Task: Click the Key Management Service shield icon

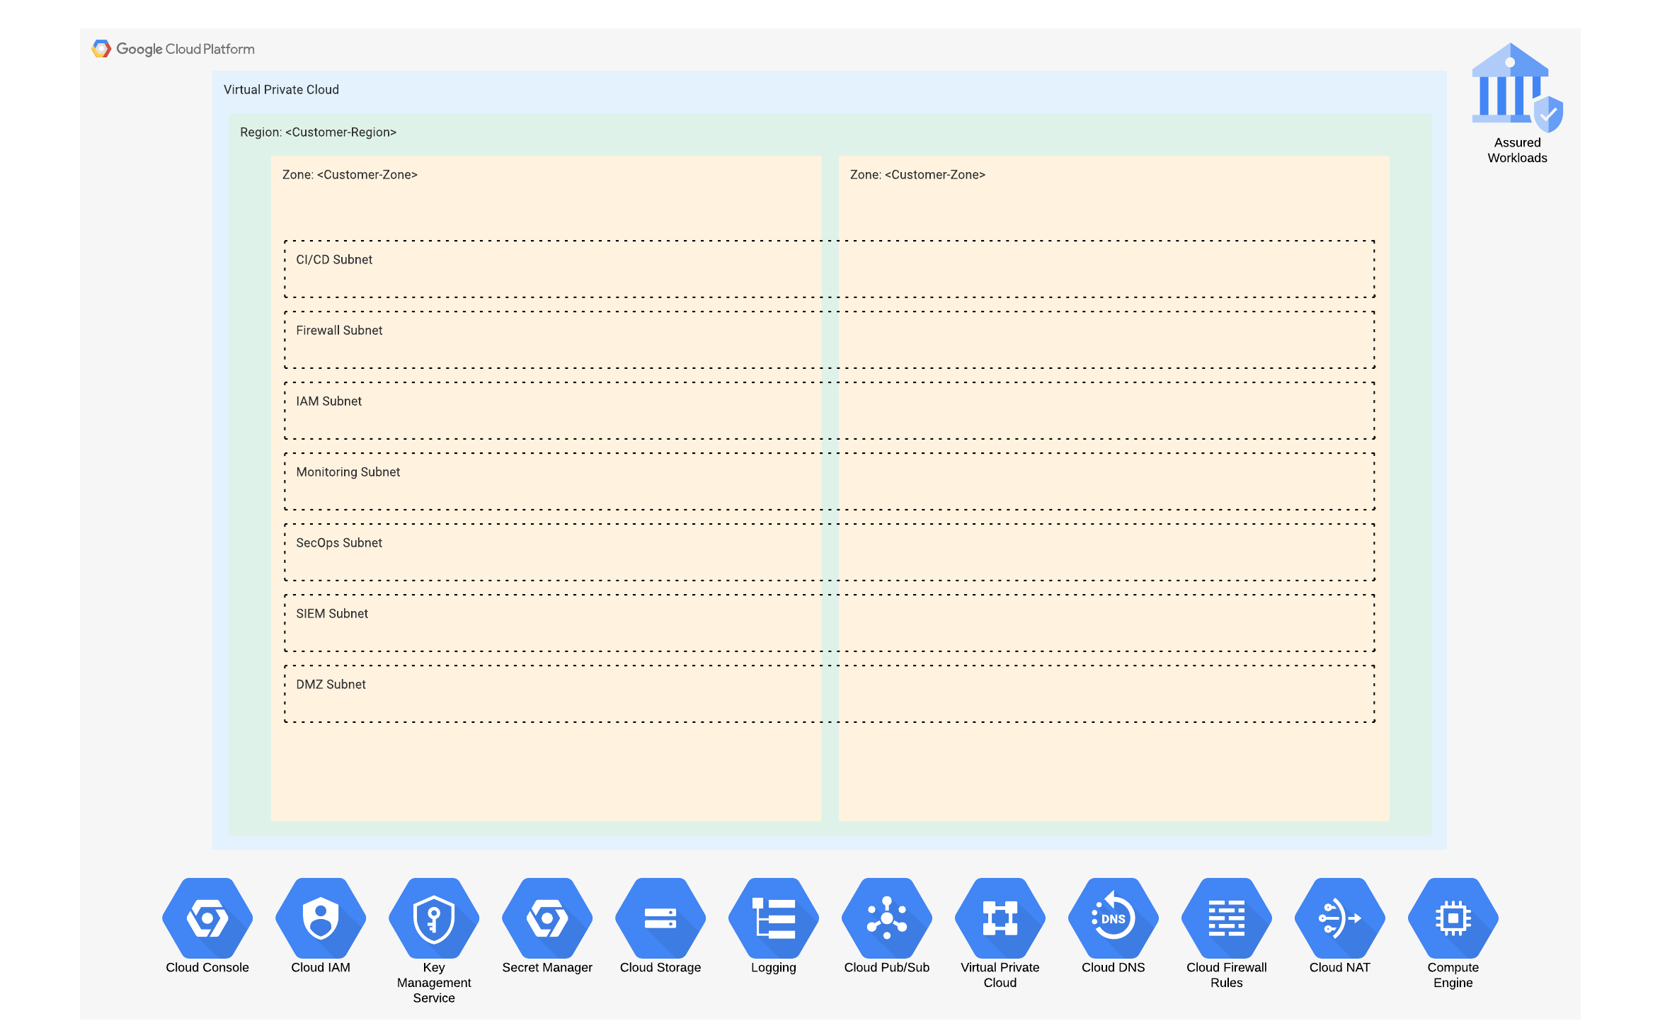Action: point(434,918)
